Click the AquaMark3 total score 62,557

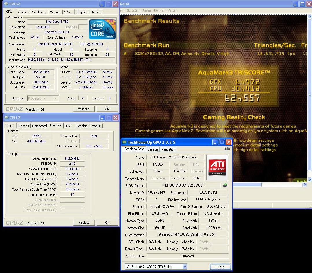[242, 98]
